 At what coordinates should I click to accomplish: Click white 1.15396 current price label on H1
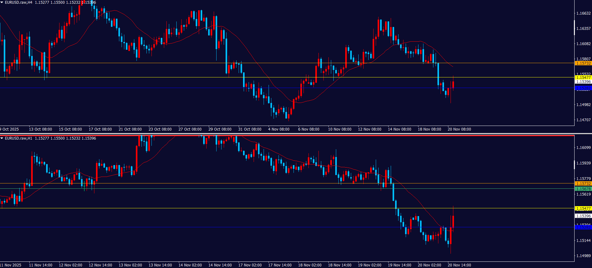pos(583,216)
